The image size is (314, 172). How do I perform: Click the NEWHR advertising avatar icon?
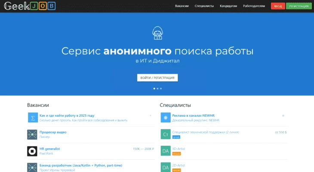click(166, 118)
